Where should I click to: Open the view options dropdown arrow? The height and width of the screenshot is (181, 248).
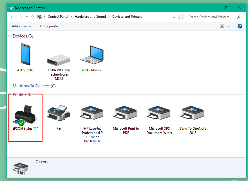point(228,26)
